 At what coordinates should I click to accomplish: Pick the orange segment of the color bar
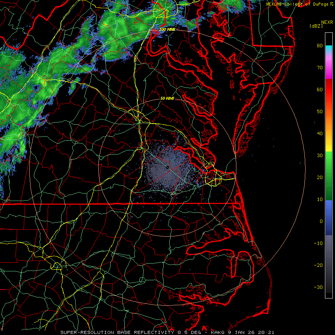[329, 122]
